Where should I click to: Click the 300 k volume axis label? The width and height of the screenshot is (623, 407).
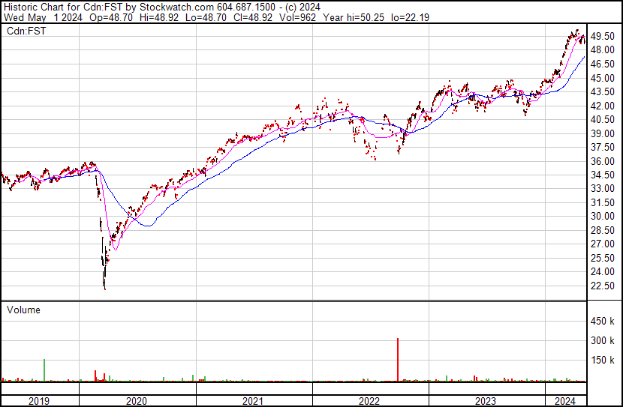603,340
